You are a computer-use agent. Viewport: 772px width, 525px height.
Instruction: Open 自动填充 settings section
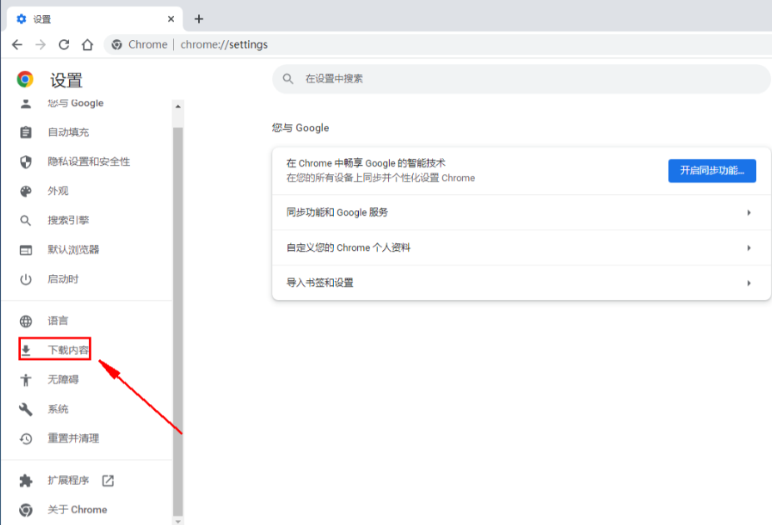click(x=68, y=132)
